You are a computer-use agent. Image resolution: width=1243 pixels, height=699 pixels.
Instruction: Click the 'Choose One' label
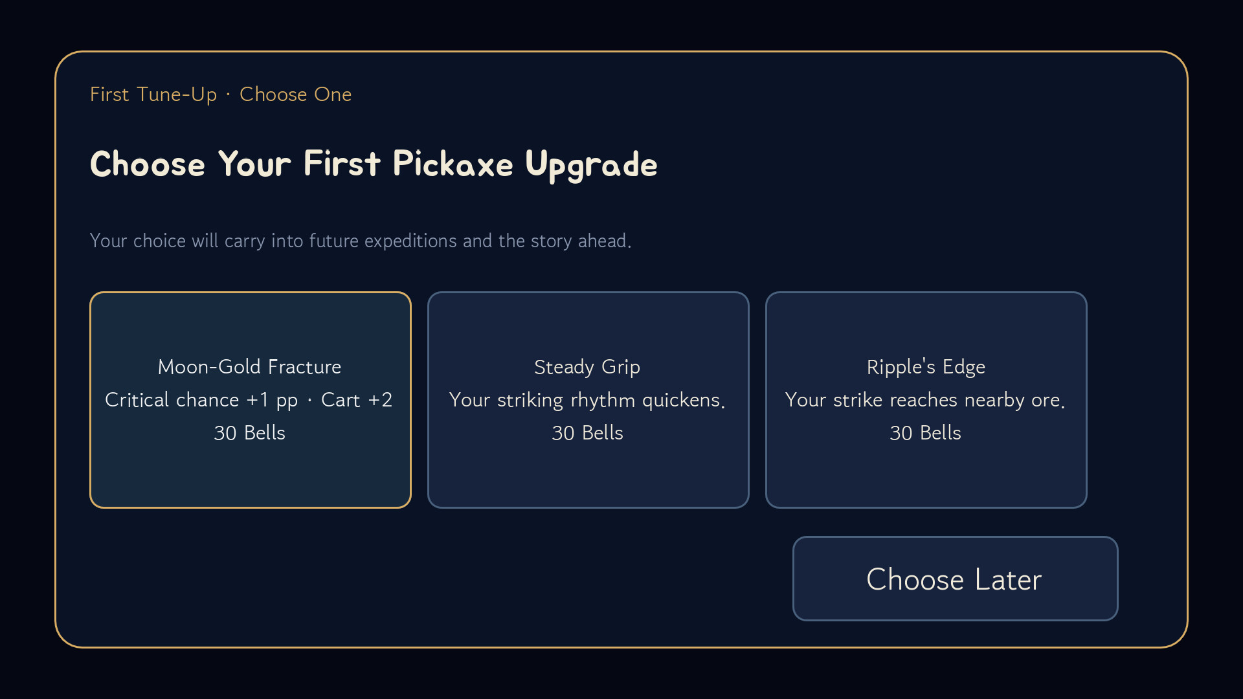click(x=296, y=94)
